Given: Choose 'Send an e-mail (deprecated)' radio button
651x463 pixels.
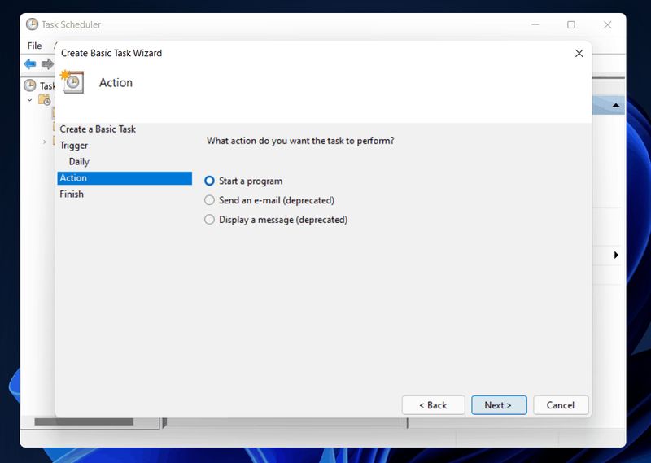Looking at the screenshot, I should [x=210, y=200].
